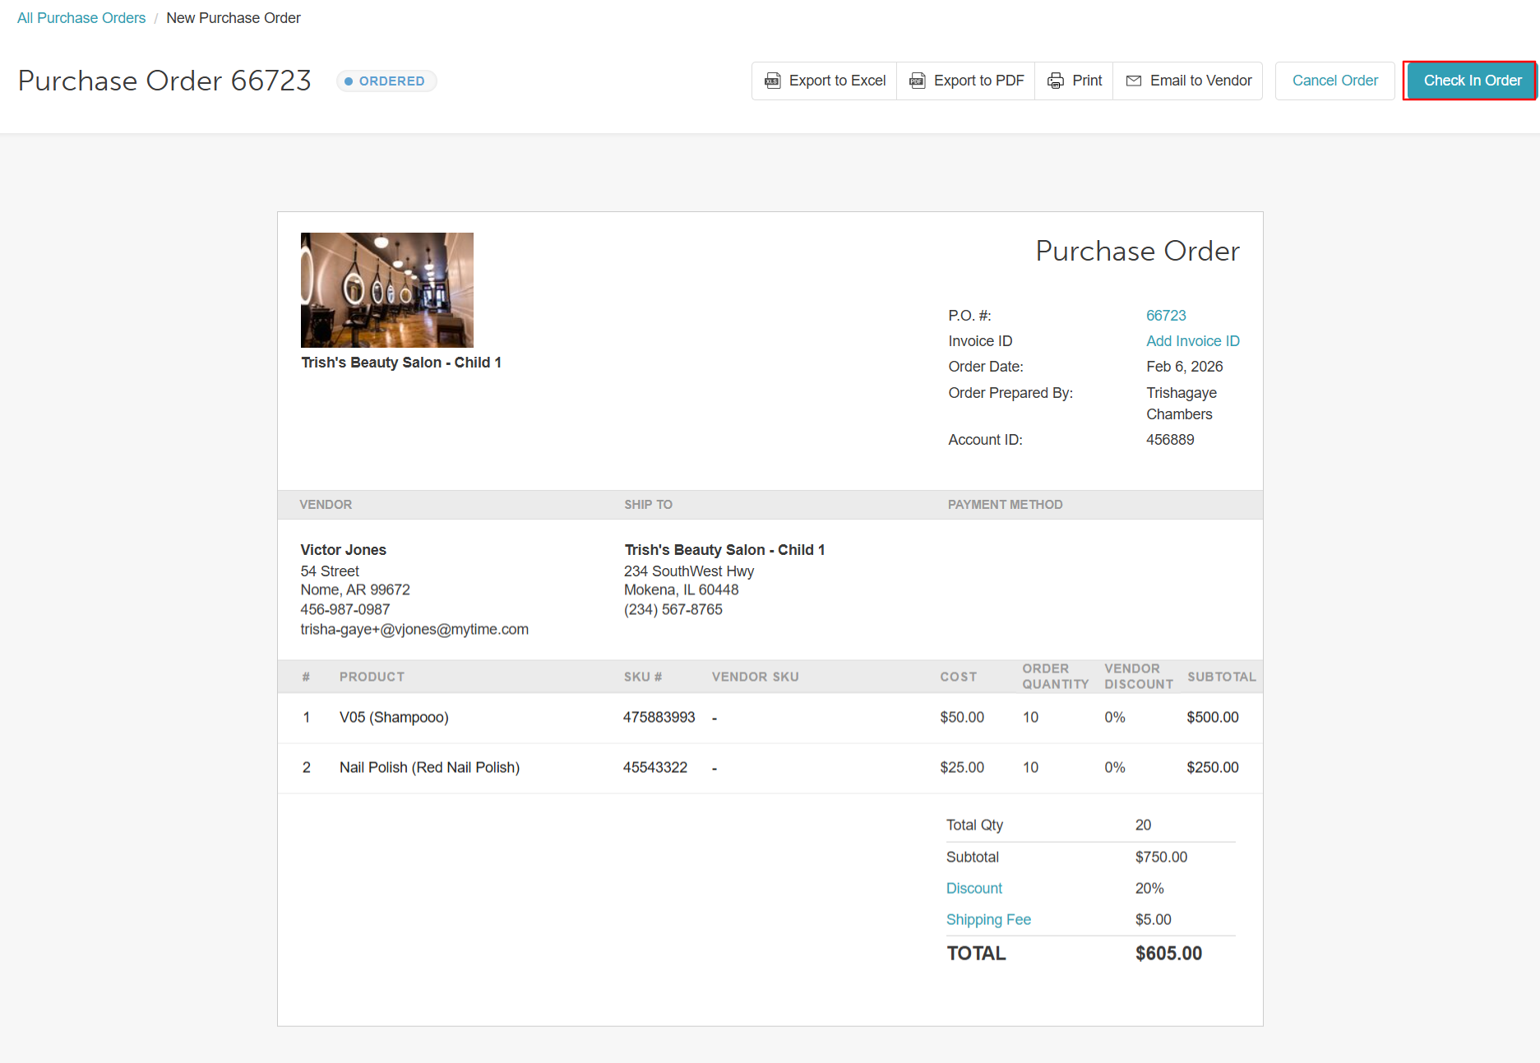This screenshot has width=1540, height=1063.
Task: Select the Nail Polish (Red Nail Polish) row
Action: click(x=770, y=768)
